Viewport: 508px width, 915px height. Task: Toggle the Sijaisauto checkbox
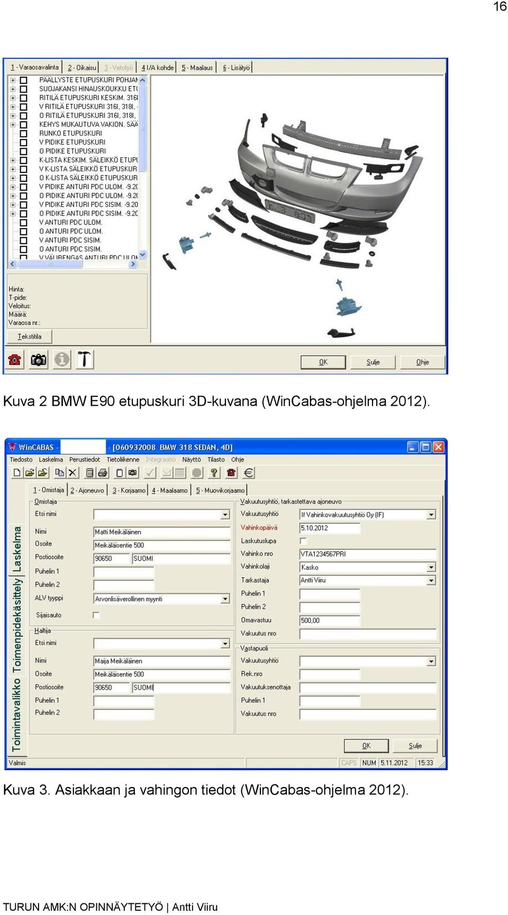click(96, 615)
